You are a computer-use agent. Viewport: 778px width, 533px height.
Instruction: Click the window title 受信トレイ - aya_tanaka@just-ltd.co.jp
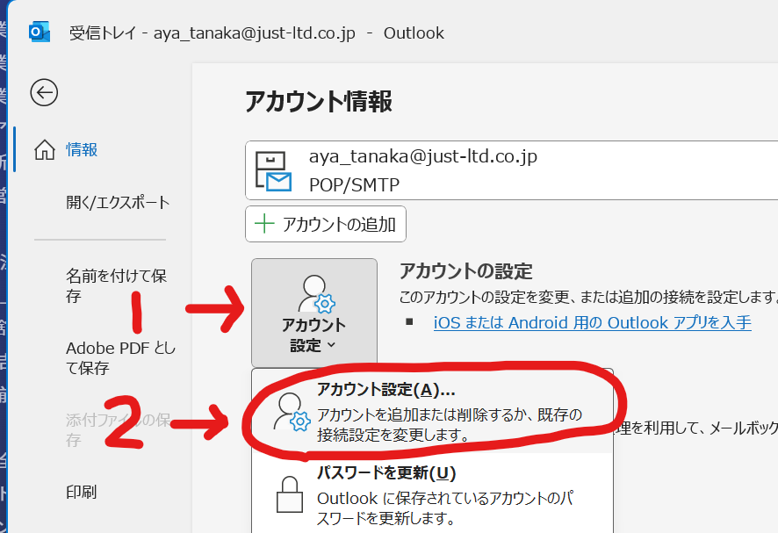(212, 32)
